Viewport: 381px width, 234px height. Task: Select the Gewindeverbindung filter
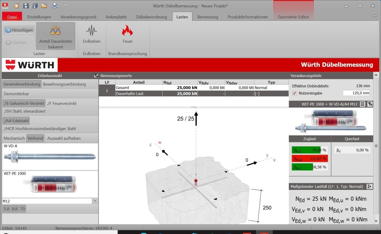click(22, 84)
